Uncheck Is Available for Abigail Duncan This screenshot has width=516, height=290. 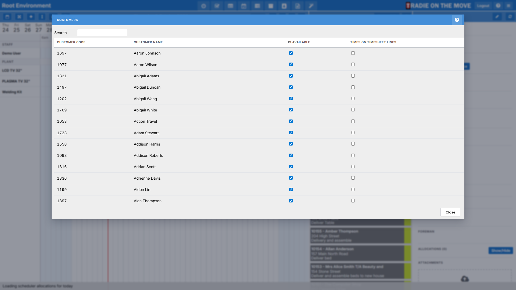click(291, 87)
